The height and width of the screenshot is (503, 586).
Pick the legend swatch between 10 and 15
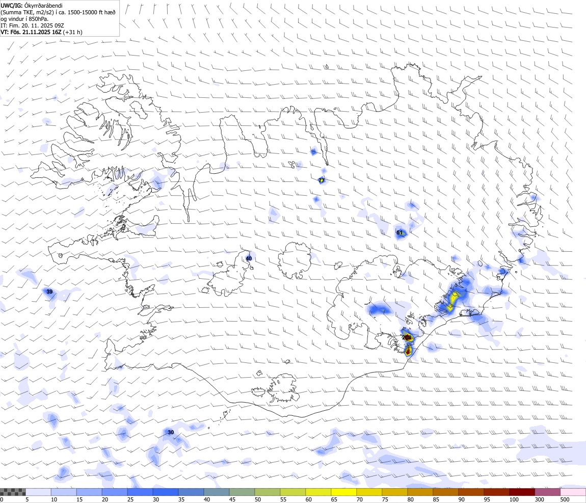pyautogui.click(x=64, y=492)
